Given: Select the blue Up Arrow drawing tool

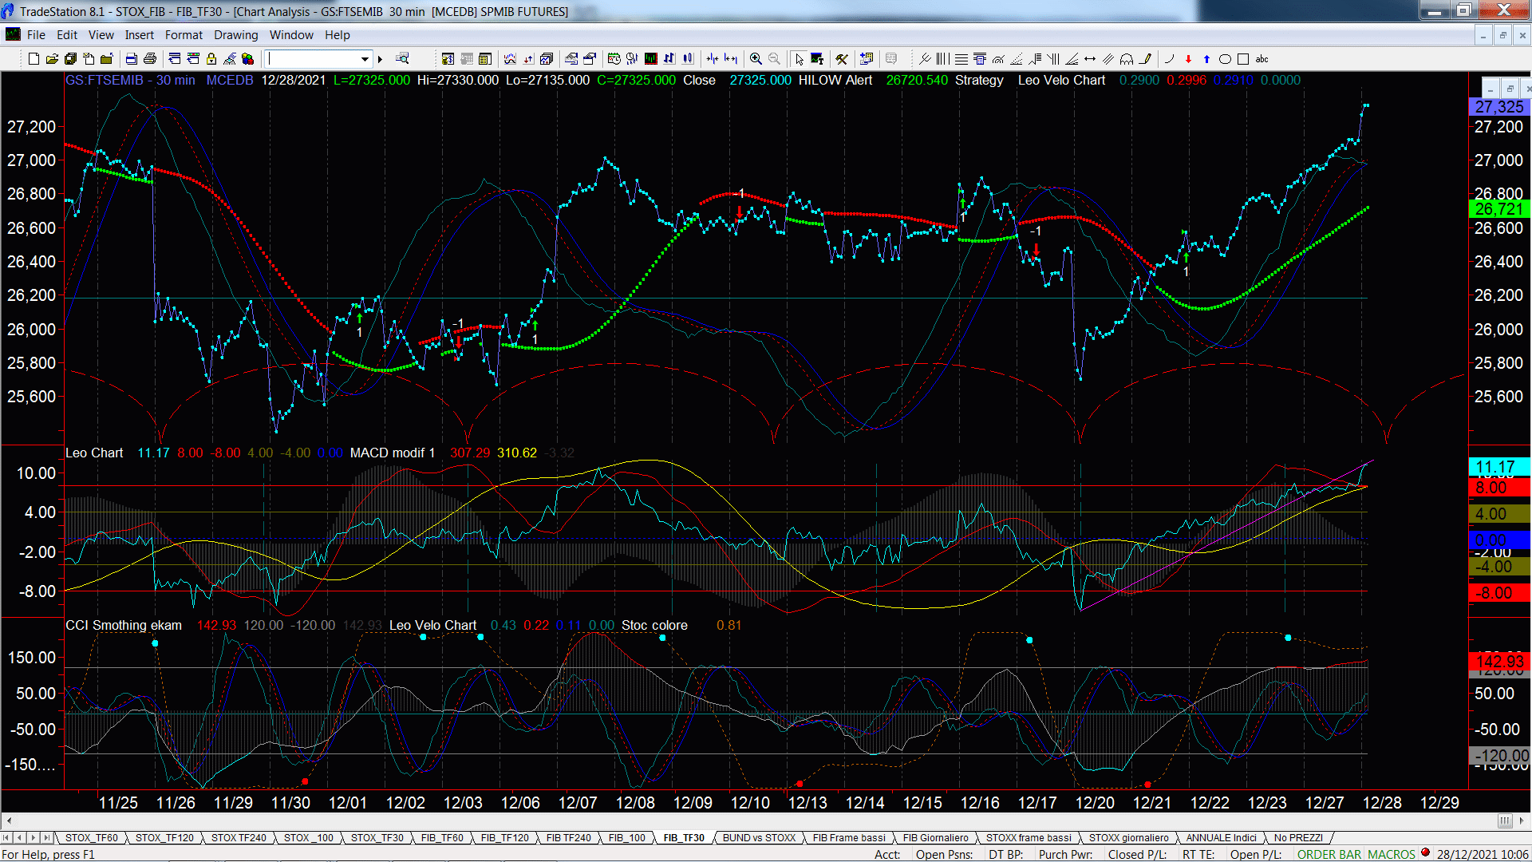Looking at the screenshot, I should (x=1206, y=59).
